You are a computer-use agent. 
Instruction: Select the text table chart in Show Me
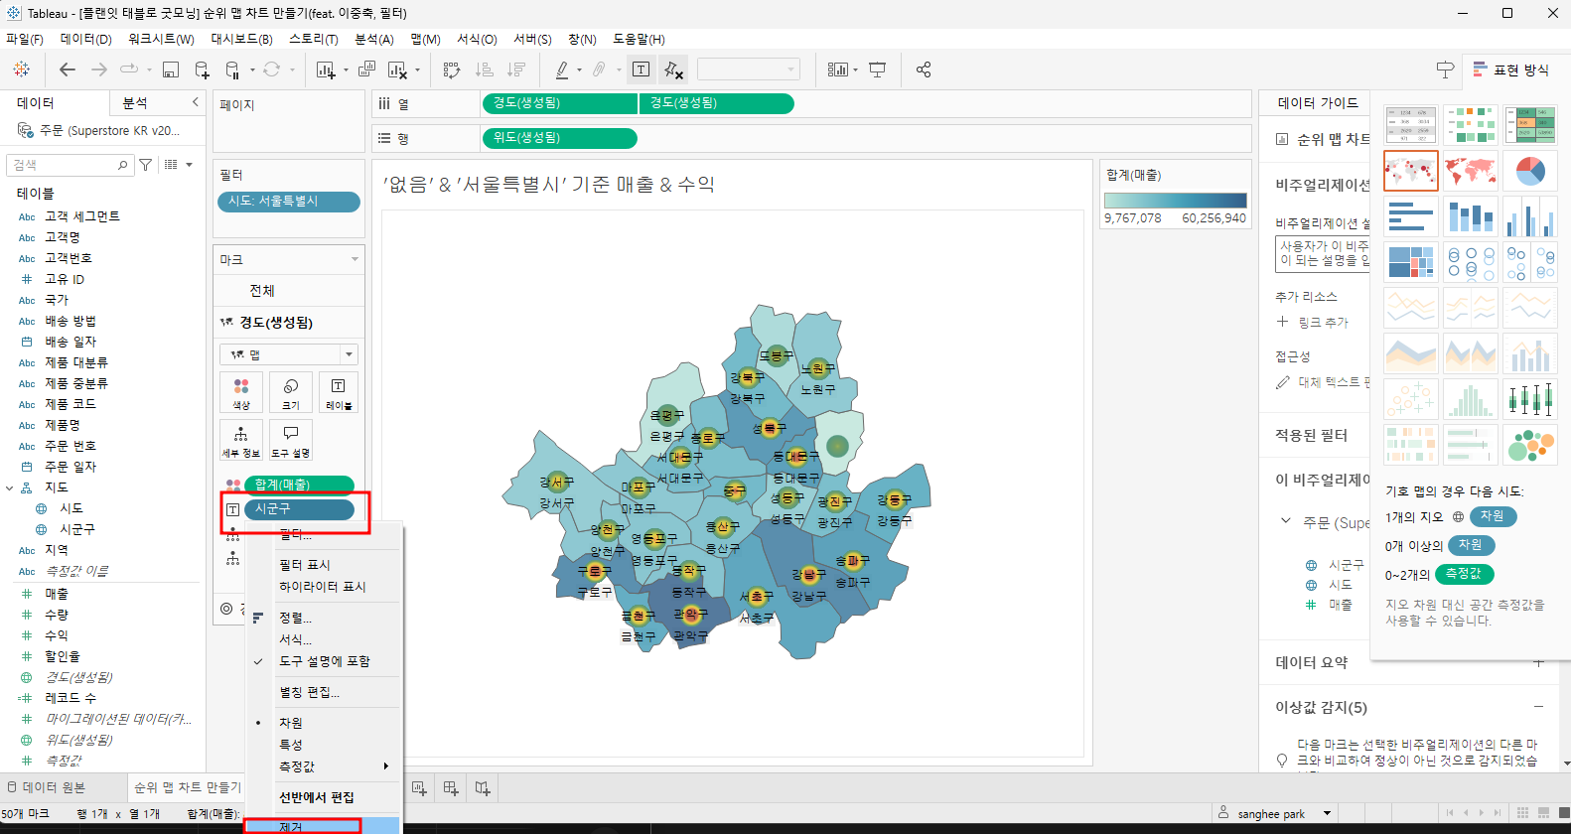coord(1410,125)
